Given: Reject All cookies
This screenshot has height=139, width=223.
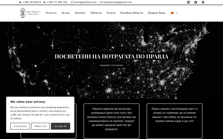Looking at the screenshot, I should coord(40,126).
